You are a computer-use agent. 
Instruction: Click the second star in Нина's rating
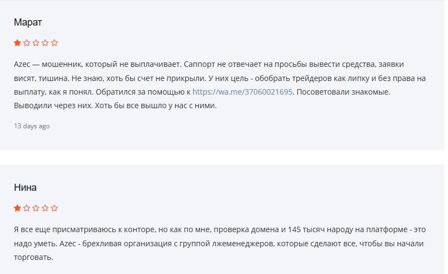27,208
